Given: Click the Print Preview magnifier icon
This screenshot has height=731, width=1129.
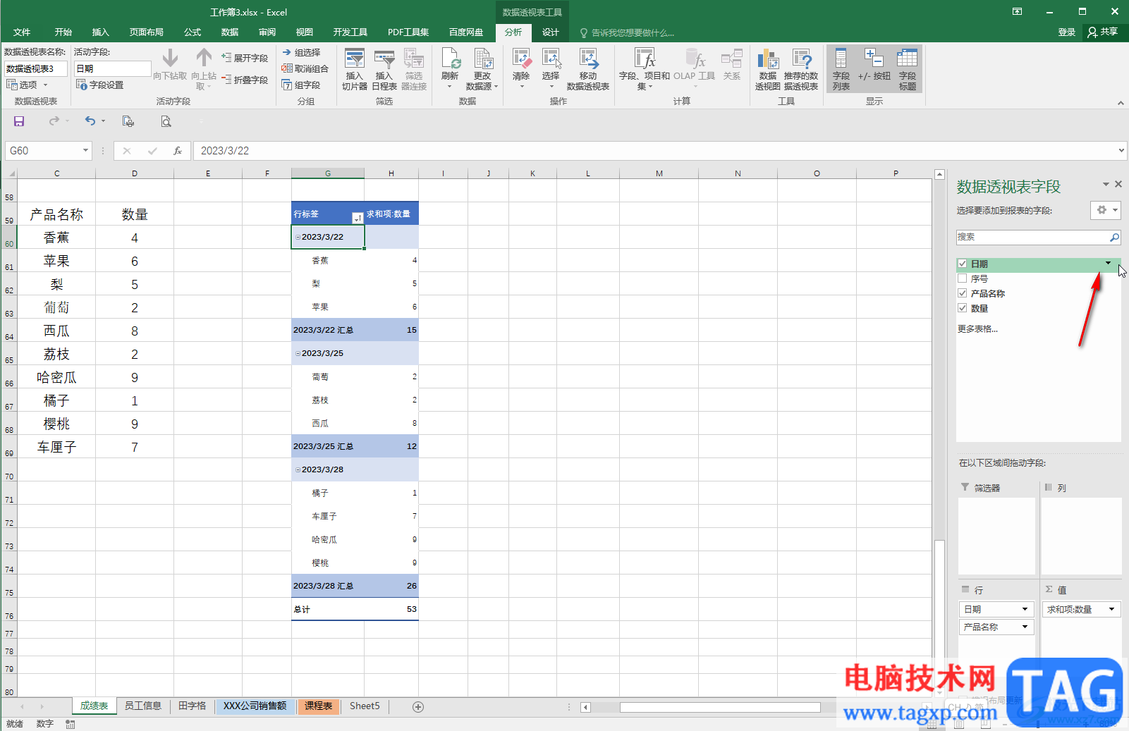Looking at the screenshot, I should (166, 121).
